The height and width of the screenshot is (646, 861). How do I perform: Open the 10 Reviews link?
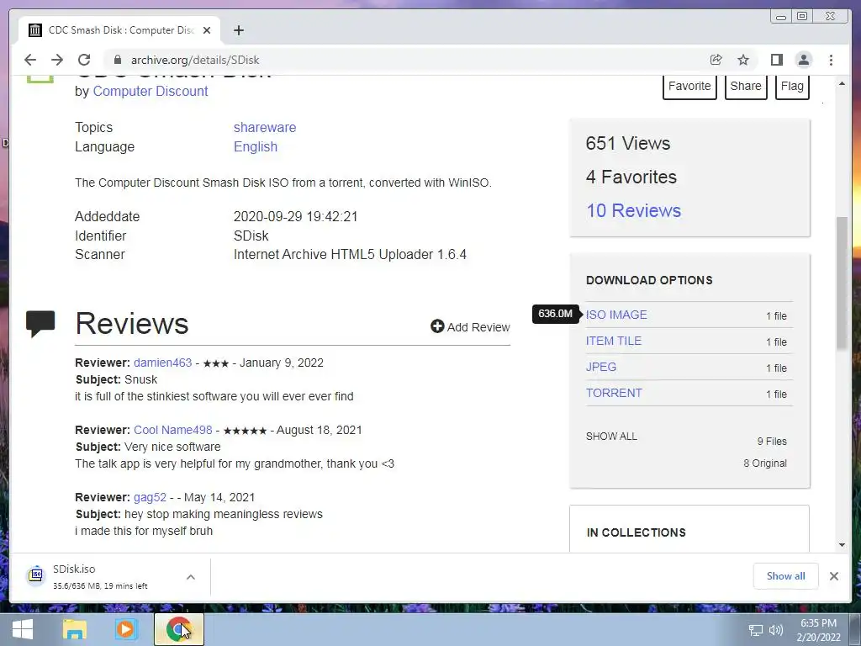[633, 210]
